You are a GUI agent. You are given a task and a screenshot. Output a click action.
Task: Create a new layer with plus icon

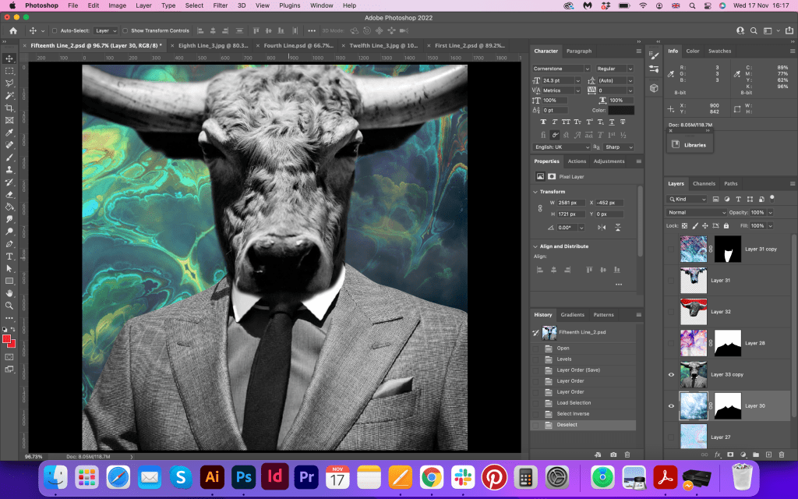click(768, 454)
